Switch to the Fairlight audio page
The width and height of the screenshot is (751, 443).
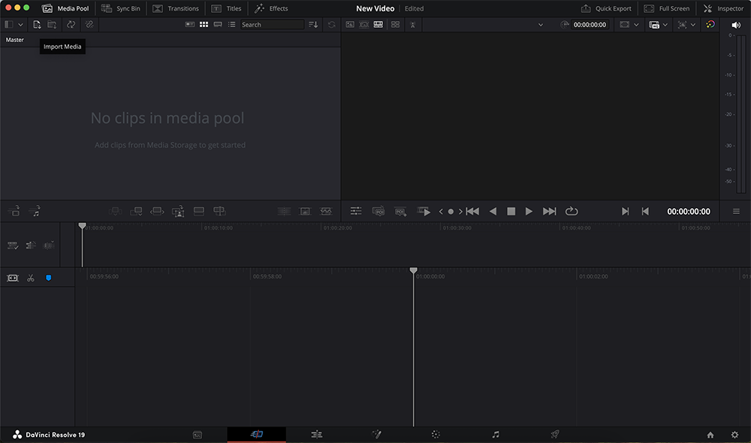coord(496,434)
